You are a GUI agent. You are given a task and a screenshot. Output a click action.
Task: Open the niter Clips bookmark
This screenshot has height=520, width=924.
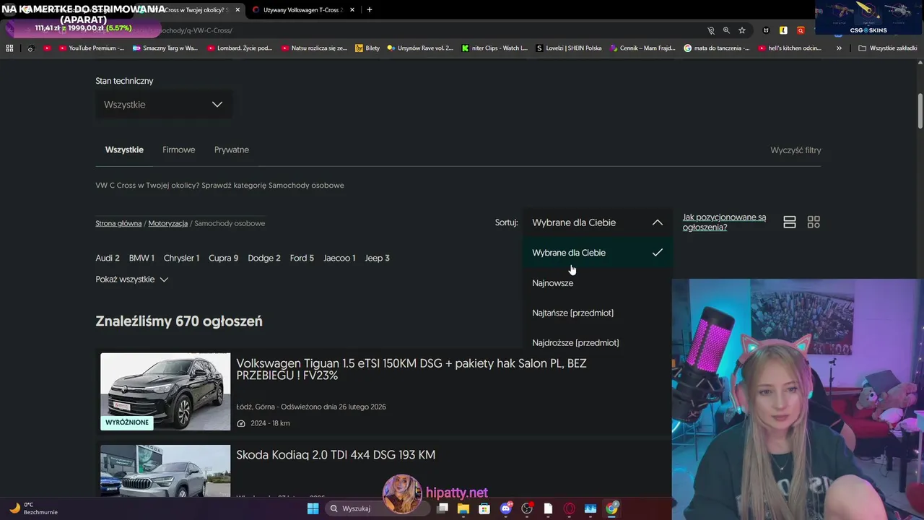point(494,48)
